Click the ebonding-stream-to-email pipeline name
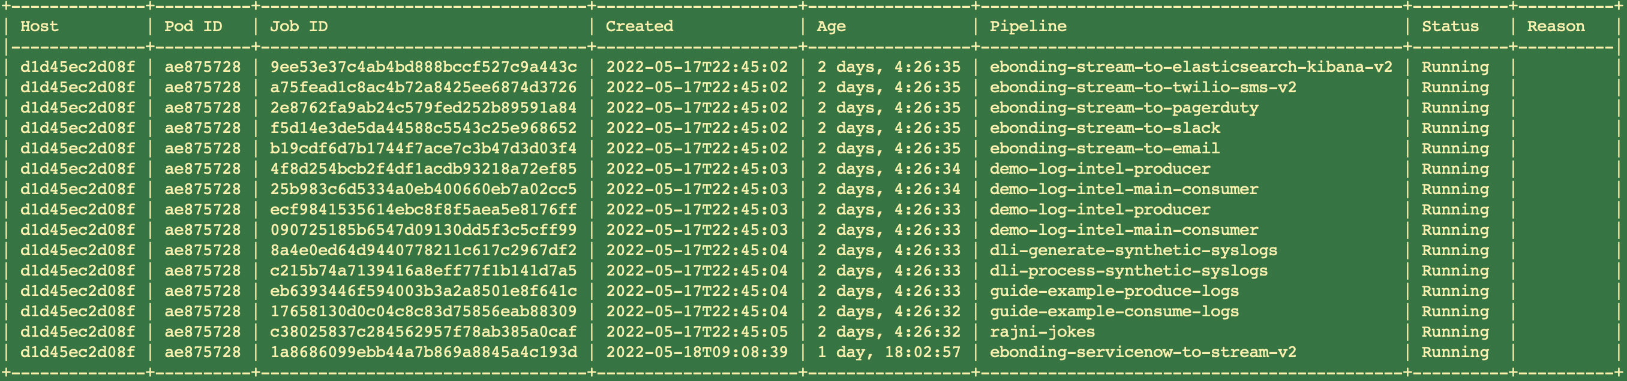The width and height of the screenshot is (1627, 381). (x=1104, y=148)
